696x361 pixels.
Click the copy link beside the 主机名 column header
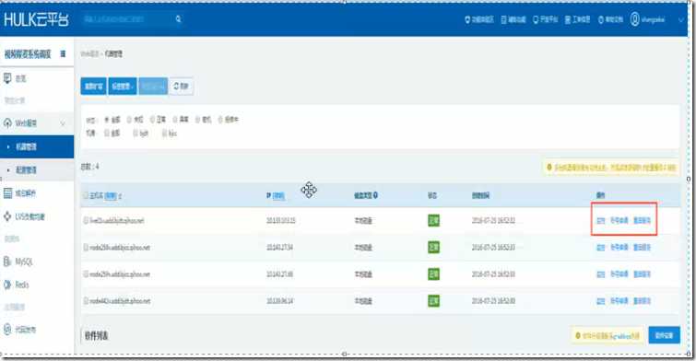tap(111, 195)
